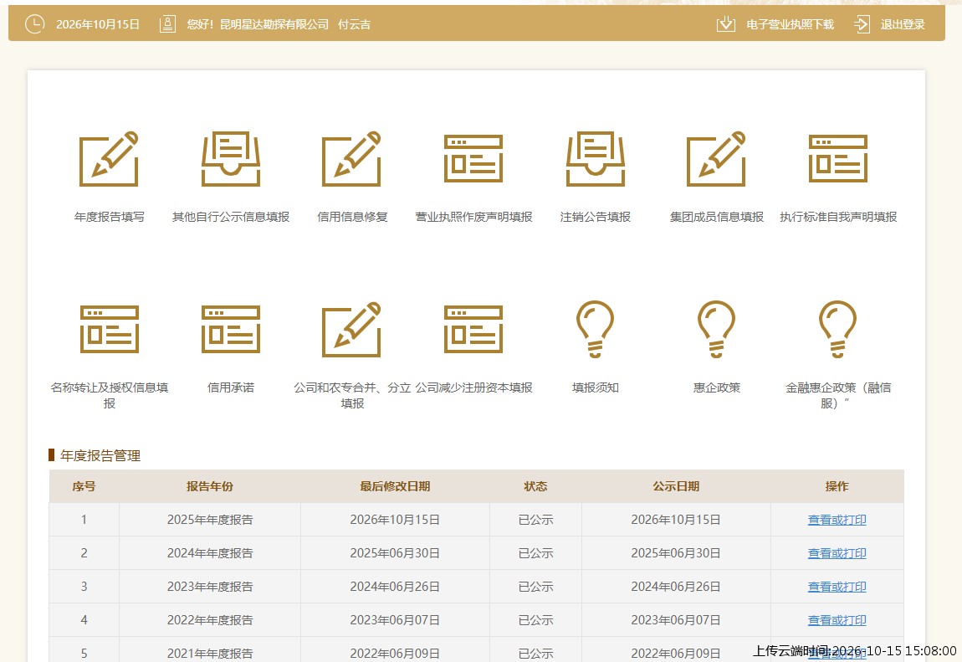
Task: Open 营业执照作废声明填报 icon
Action: tap(473, 159)
